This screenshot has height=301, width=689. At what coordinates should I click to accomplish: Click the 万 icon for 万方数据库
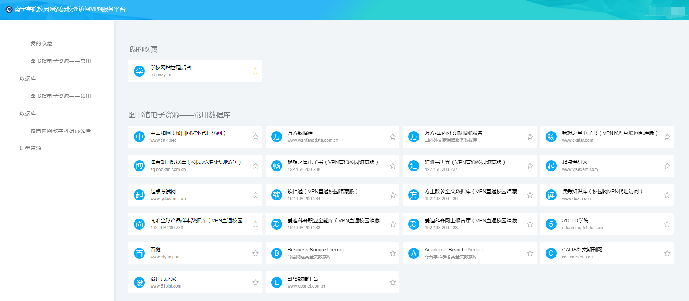(x=276, y=137)
